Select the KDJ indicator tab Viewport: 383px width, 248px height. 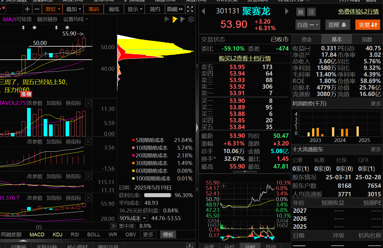click(x=58, y=235)
